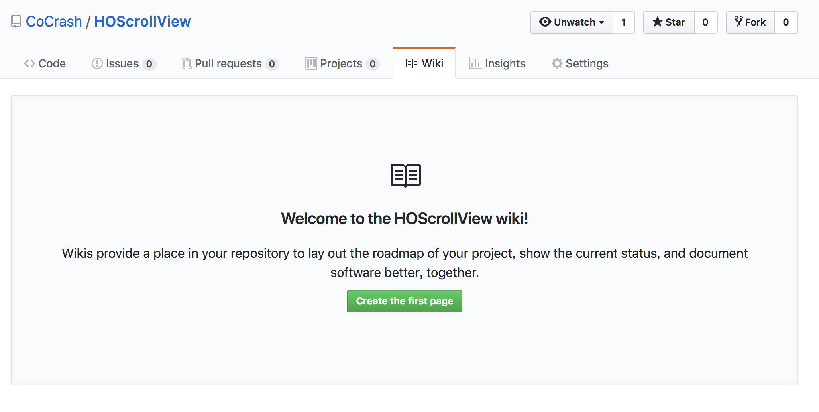View the stargazers count next to Star
819x412 pixels.
pyautogui.click(x=705, y=22)
